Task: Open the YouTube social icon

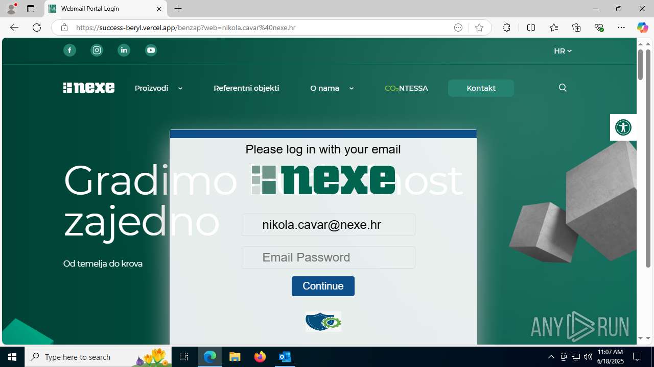Action: click(x=151, y=50)
